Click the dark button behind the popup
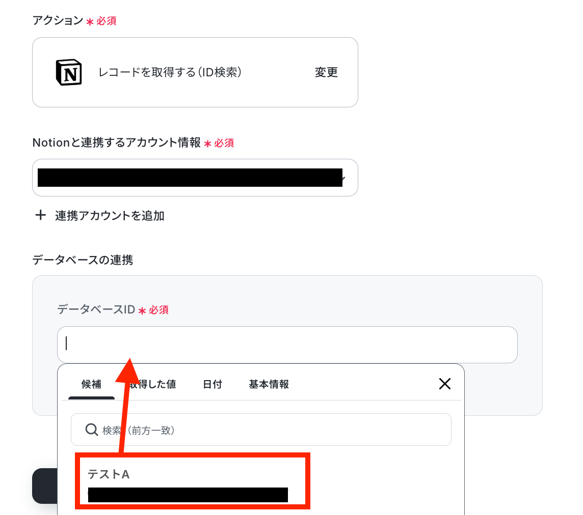This screenshot has width=583, height=515. click(45, 486)
